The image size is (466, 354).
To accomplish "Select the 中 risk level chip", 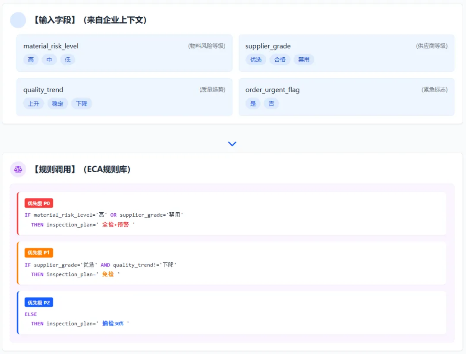I will [49, 59].
